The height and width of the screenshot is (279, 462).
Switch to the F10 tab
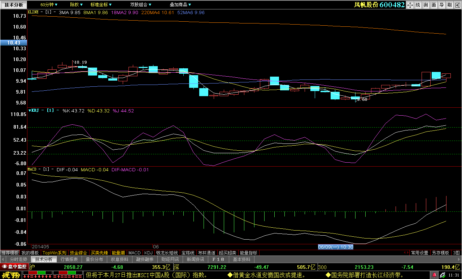pos(218,259)
